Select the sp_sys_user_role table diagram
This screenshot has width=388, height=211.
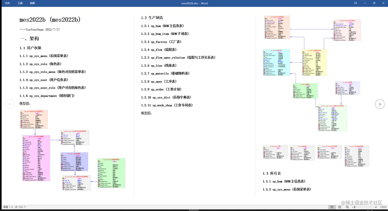click(x=75, y=138)
